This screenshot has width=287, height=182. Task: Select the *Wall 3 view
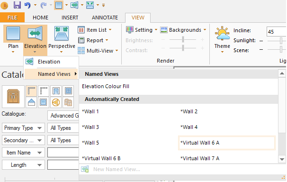coord(90,127)
